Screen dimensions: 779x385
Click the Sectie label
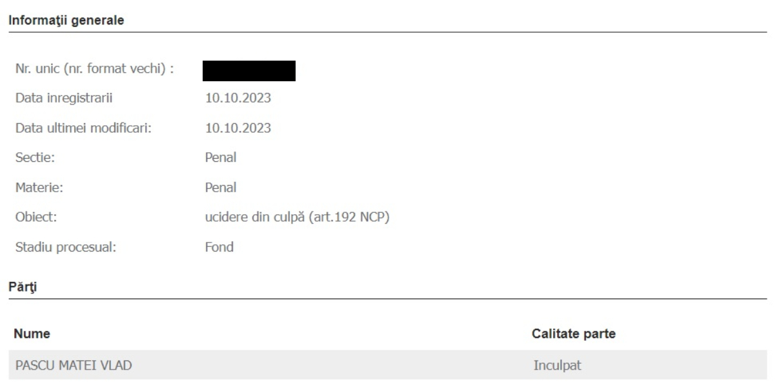34,158
